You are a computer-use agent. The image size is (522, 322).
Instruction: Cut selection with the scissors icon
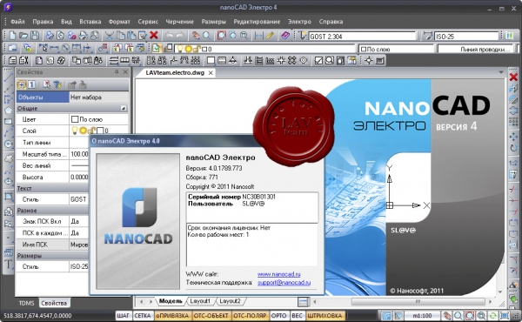(x=110, y=36)
